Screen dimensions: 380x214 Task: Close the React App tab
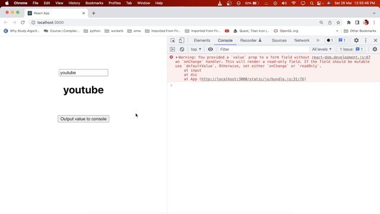point(84,13)
